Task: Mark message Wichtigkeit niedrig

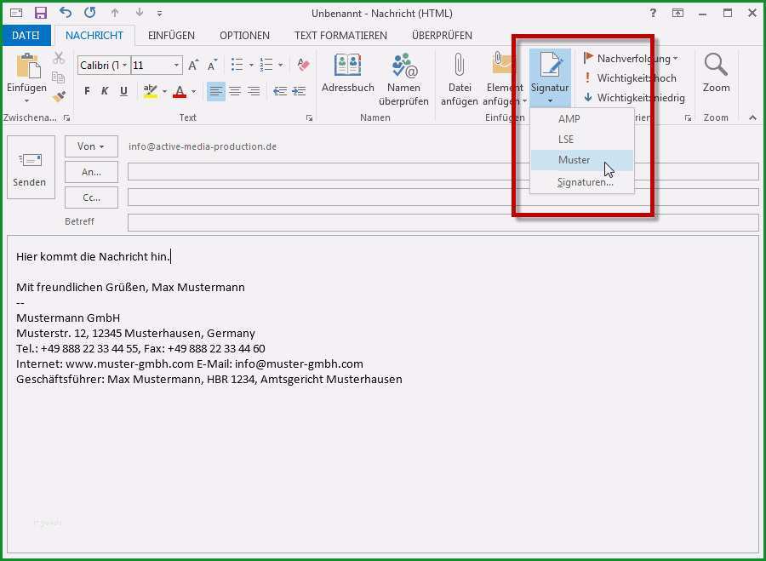Action: coord(634,98)
